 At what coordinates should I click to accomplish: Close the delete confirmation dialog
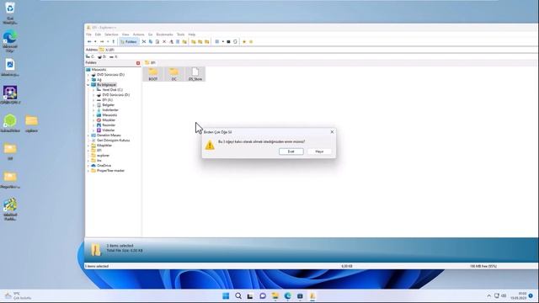pyautogui.click(x=332, y=132)
